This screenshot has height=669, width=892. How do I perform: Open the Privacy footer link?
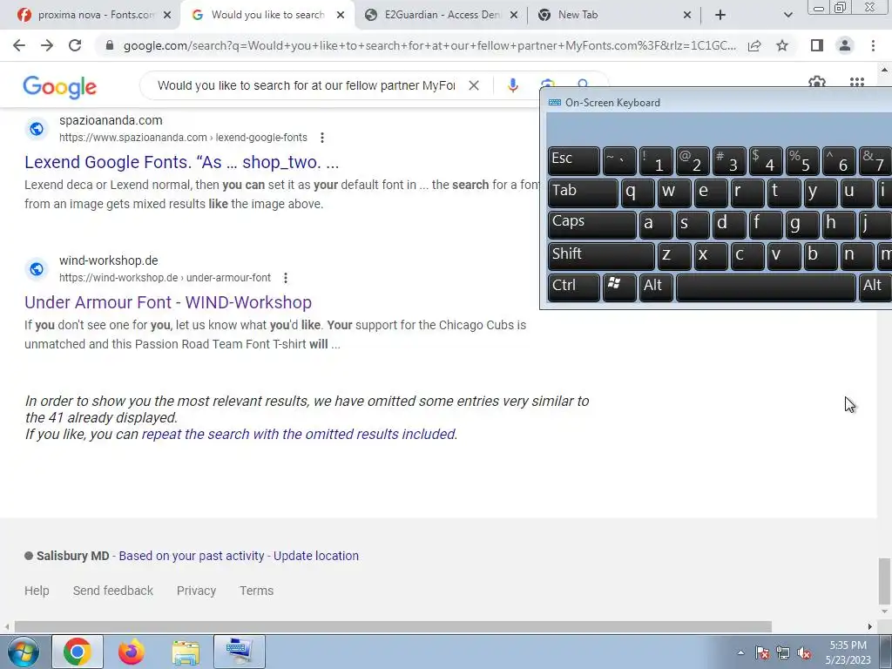196,591
